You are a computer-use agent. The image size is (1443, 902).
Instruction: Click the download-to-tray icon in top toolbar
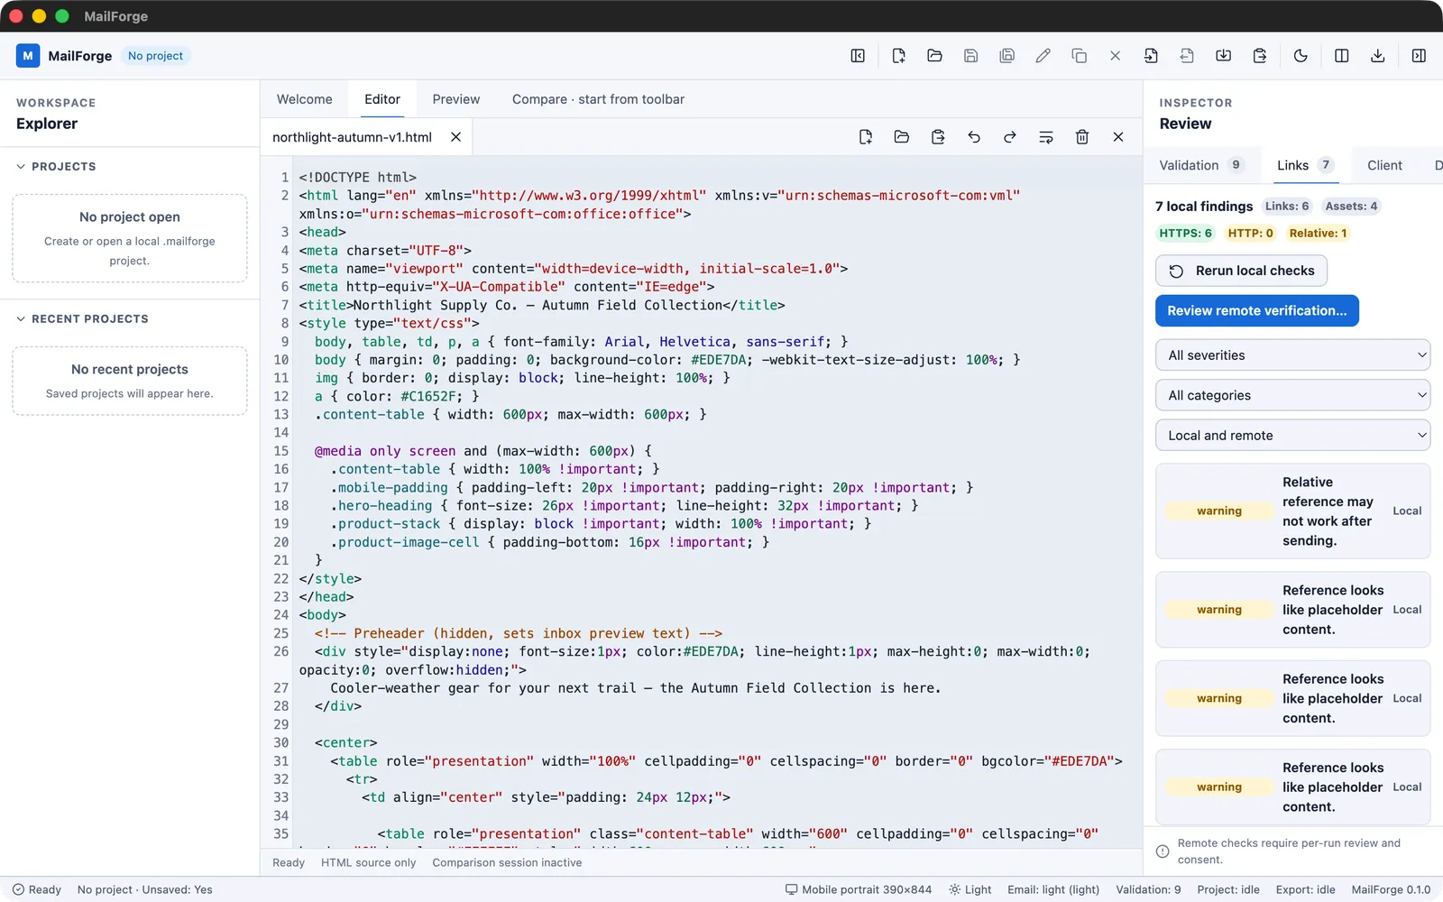tap(1223, 56)
